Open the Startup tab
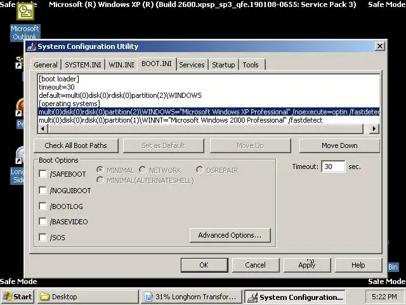The height and width of the screenshot is (305, 406). click(223, 65)
